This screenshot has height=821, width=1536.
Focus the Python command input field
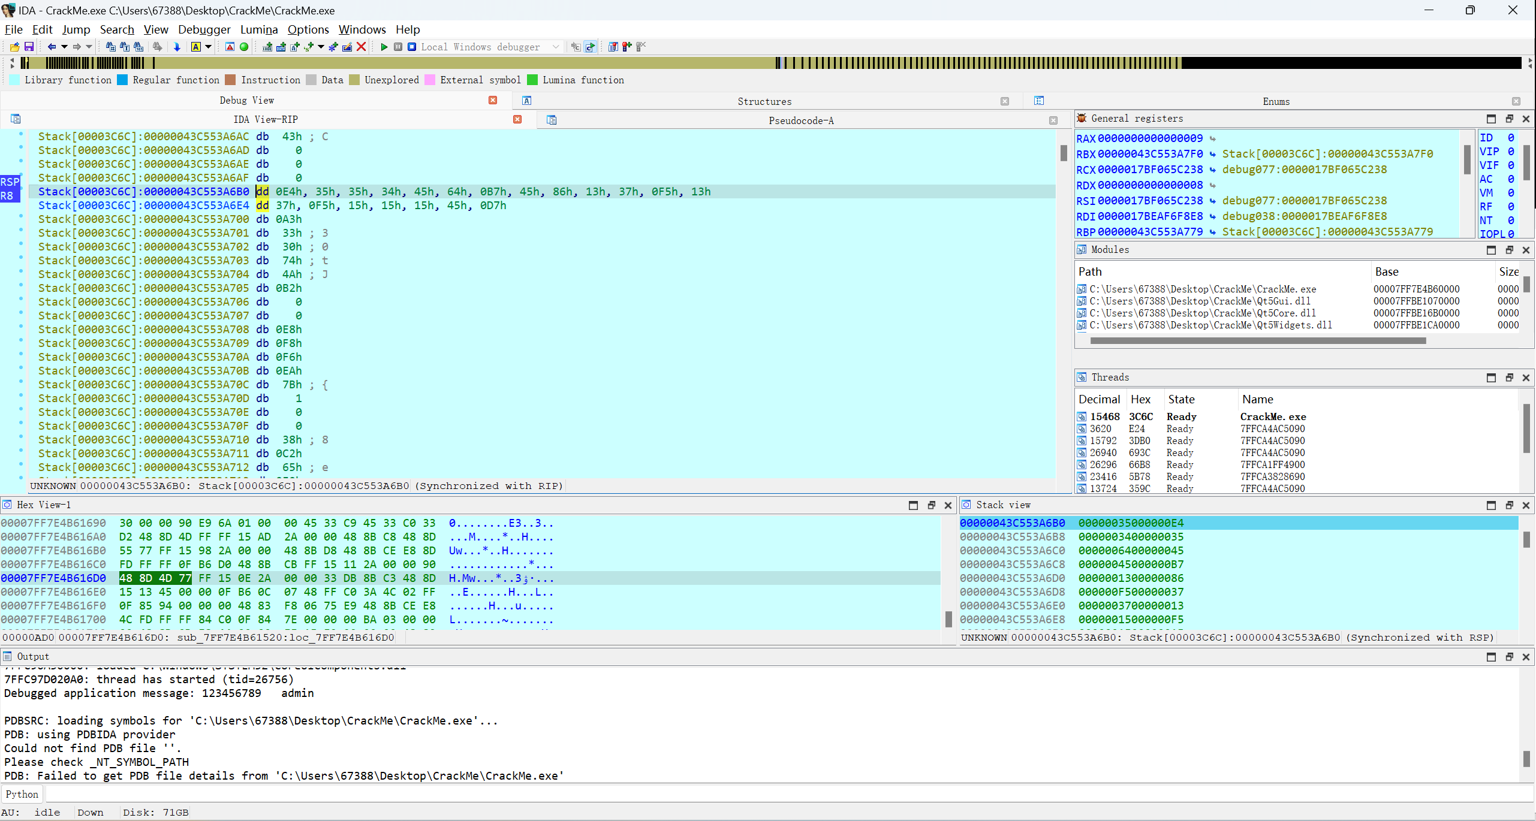(790, 794)
